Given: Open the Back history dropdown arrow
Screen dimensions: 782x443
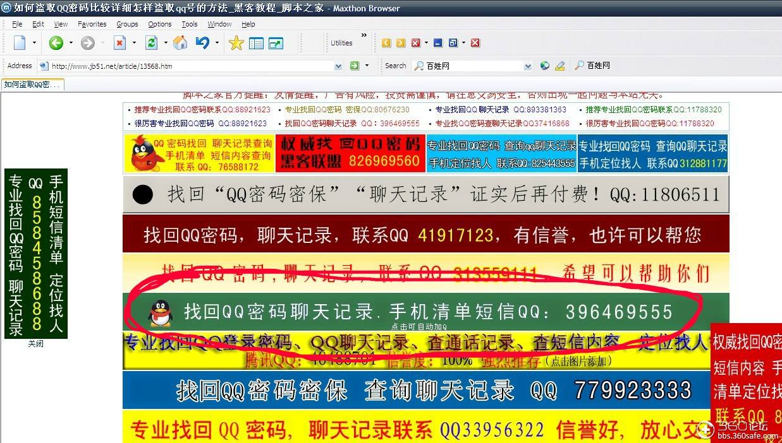Looking at the screenshot, I should (x=70, y=43).
